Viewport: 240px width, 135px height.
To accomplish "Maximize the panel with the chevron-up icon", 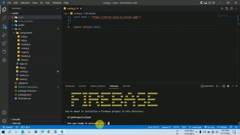I will 232,86.
